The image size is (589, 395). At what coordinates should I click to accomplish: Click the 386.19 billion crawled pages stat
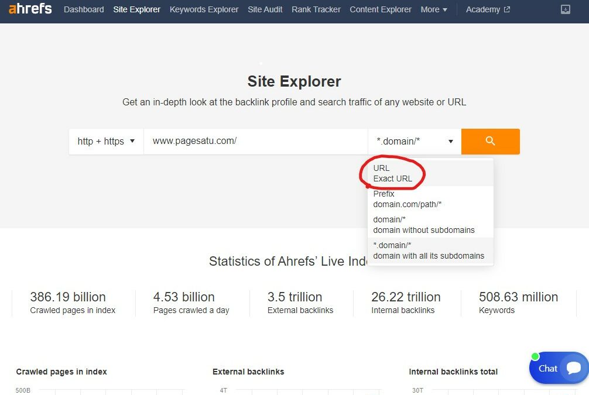click(73, 303)
